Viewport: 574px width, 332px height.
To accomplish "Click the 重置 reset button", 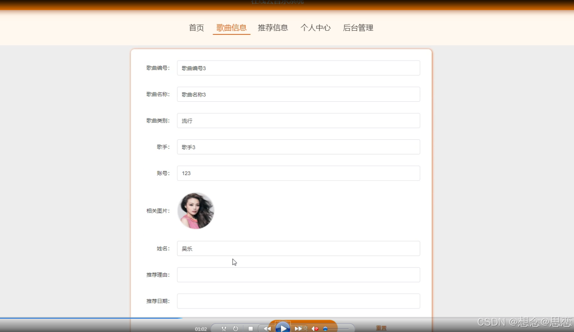I will click(381, 328).
